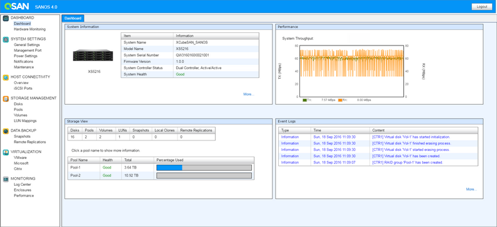The height and width of the screenshot is (227, 497).
Task: Open Remote Replications under Data Backup
Action: pyautogui.click(x=30, y=142)
